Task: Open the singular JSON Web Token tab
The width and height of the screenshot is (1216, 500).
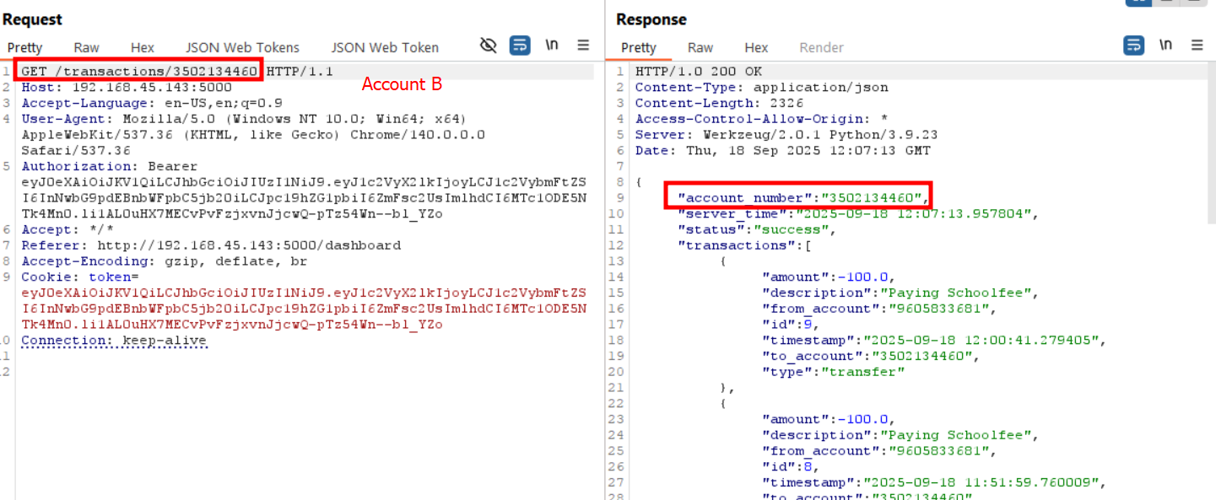Action: [x=385, y=48]
